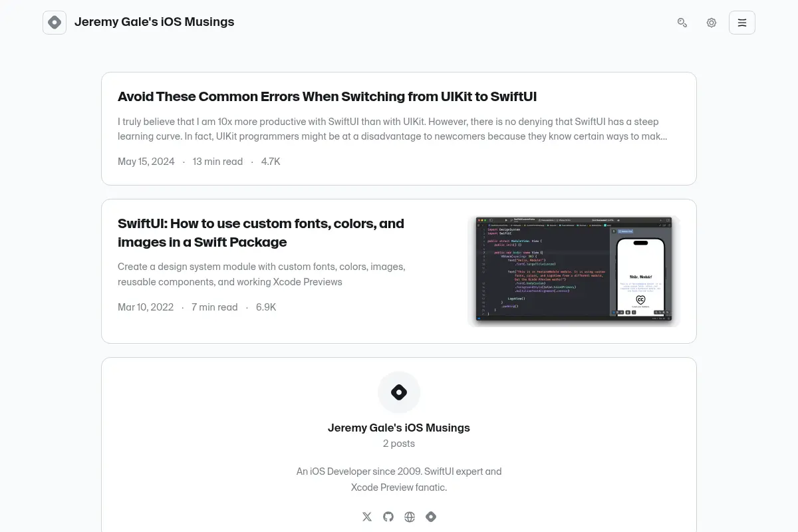798x532 pixels.
Task: Open search via the magnifier icon
Action: (x=682, y=23)
